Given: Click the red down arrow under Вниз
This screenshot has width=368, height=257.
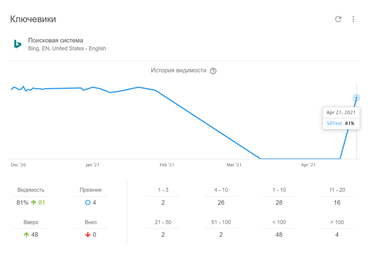Looking at the screenshot, I should click(x=88, y=235).
